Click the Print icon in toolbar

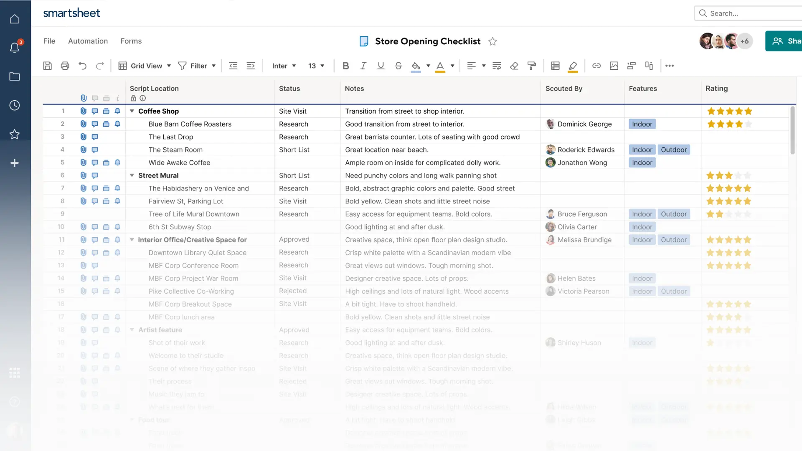(x=65, y=66)
